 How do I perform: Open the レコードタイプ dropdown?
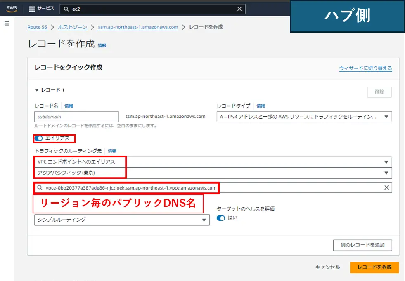[x=304, y=117]
